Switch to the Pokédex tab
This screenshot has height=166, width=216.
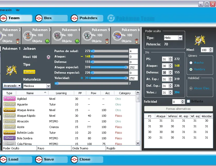click(87, 18)
